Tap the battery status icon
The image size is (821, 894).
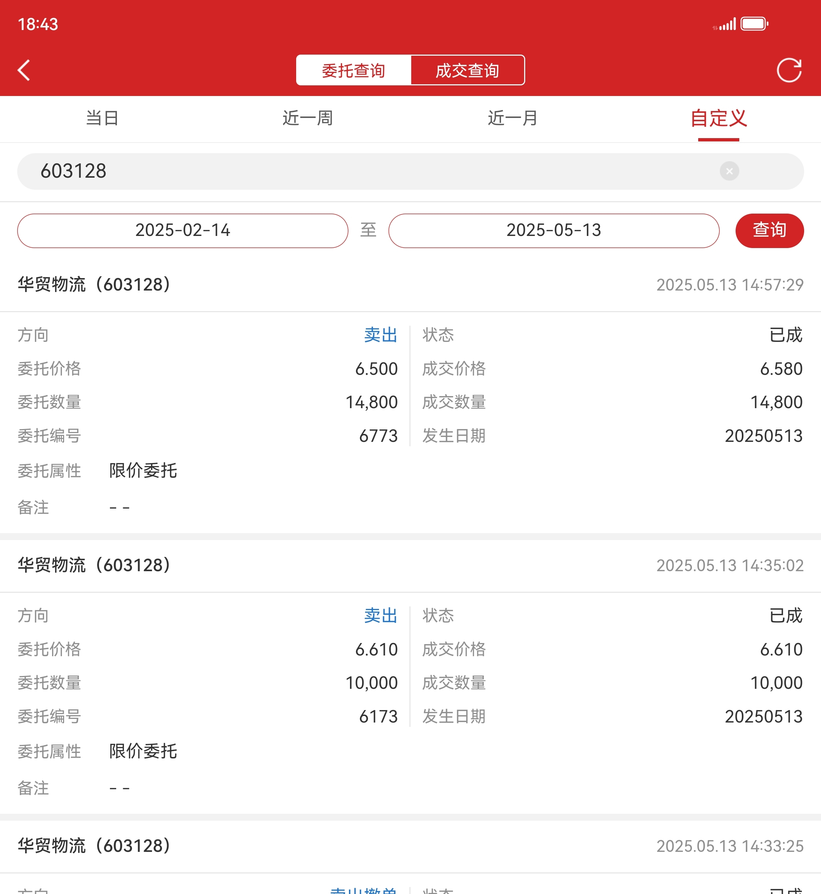click(x=754, y=23)
